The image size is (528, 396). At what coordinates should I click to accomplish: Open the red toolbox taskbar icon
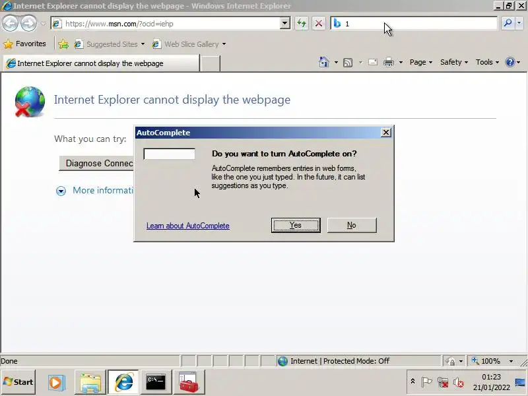pyautogui.click(x=189, y=383)
